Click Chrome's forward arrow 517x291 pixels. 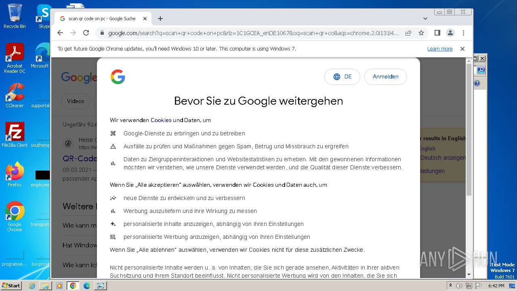(73, 33)
